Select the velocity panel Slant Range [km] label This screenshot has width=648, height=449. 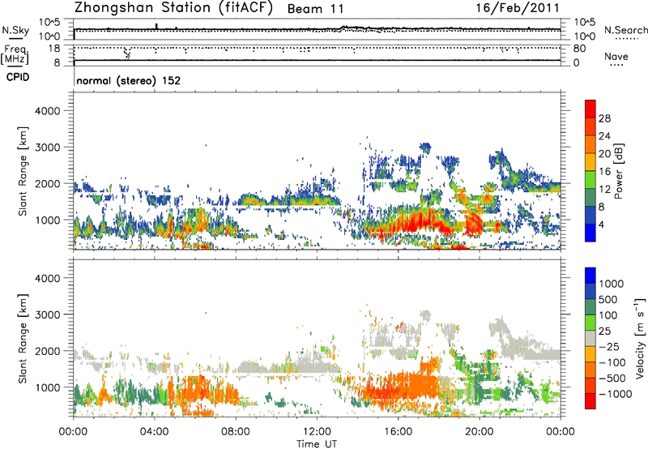click(x=23, y=339)
